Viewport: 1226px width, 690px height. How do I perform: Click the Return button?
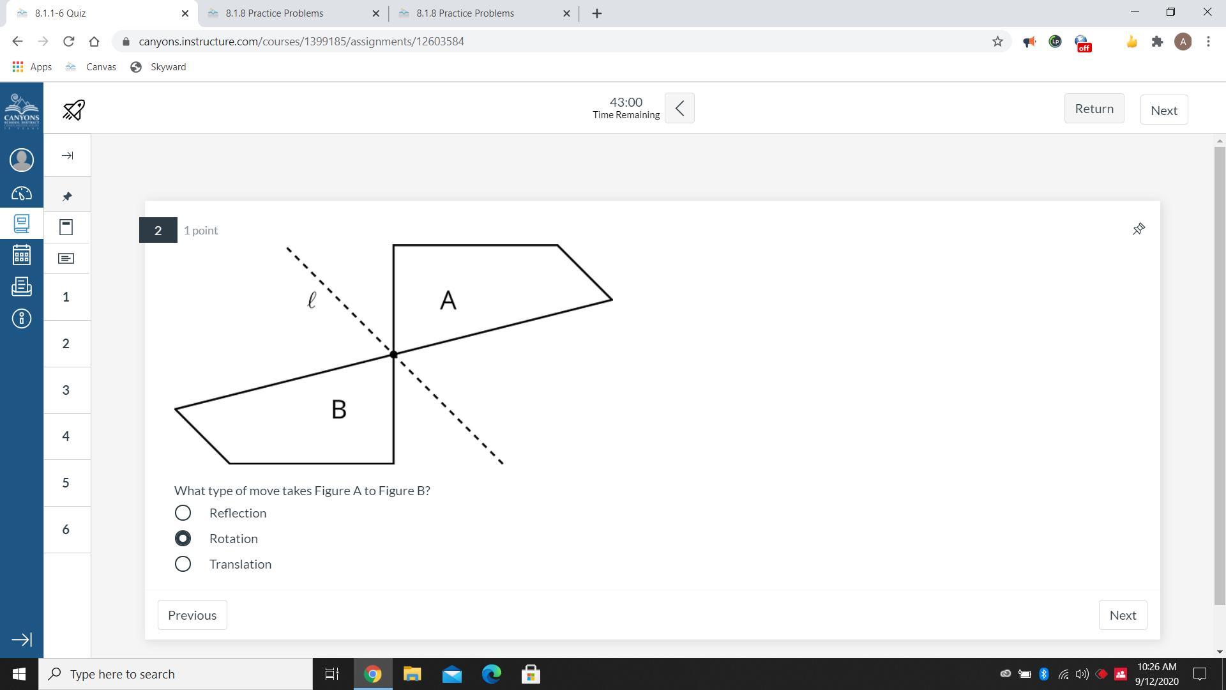point(1094,109)
